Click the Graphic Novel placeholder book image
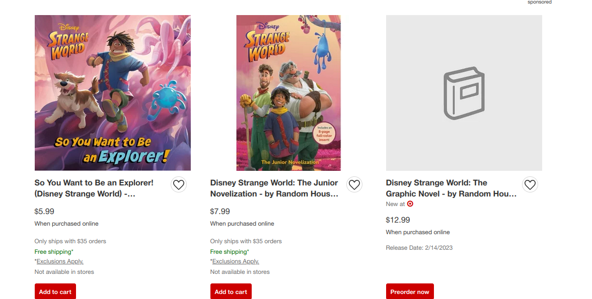Screen dimensions: 592x299 pyautogui.click(x=464, y=93)
